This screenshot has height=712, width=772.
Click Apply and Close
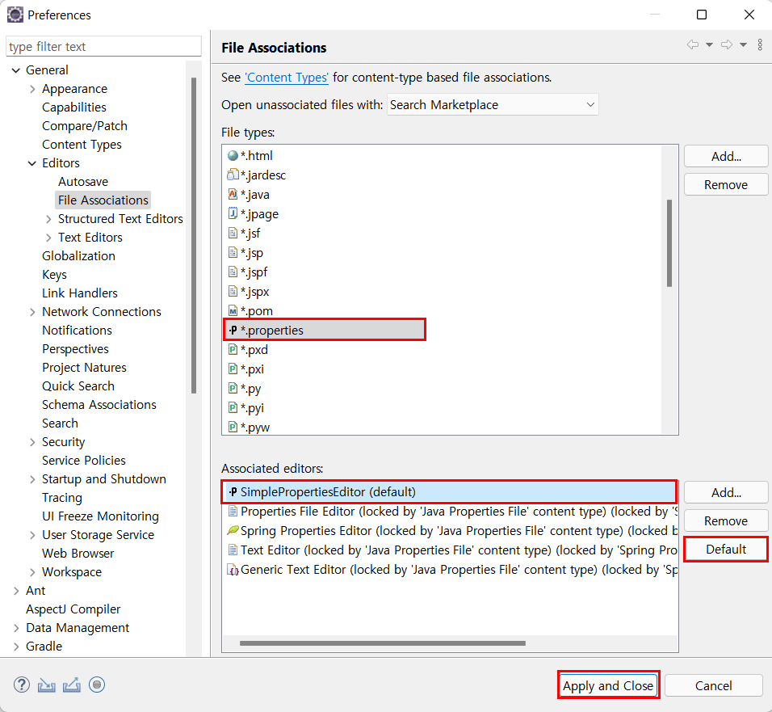tap(608, 685)
